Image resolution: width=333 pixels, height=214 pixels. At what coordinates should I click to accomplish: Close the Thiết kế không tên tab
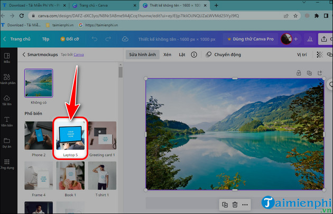click(205, 5)
